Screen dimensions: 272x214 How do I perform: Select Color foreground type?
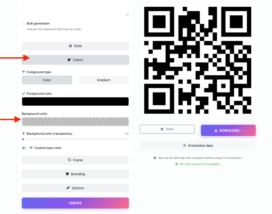click(x=47, y=80)
